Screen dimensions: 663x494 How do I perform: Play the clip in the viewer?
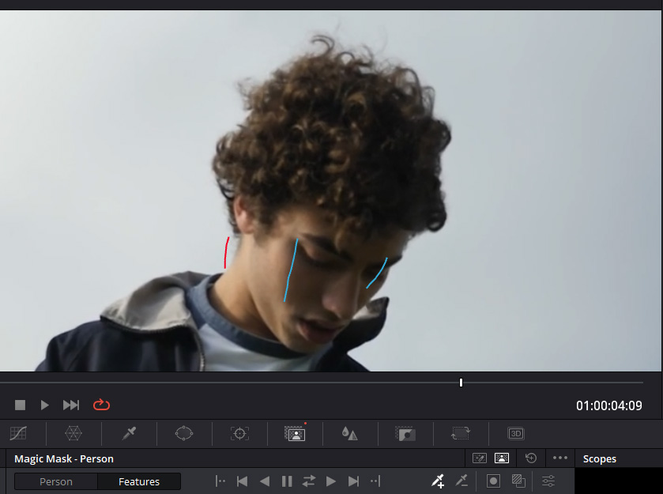click(x=44, y=405)
